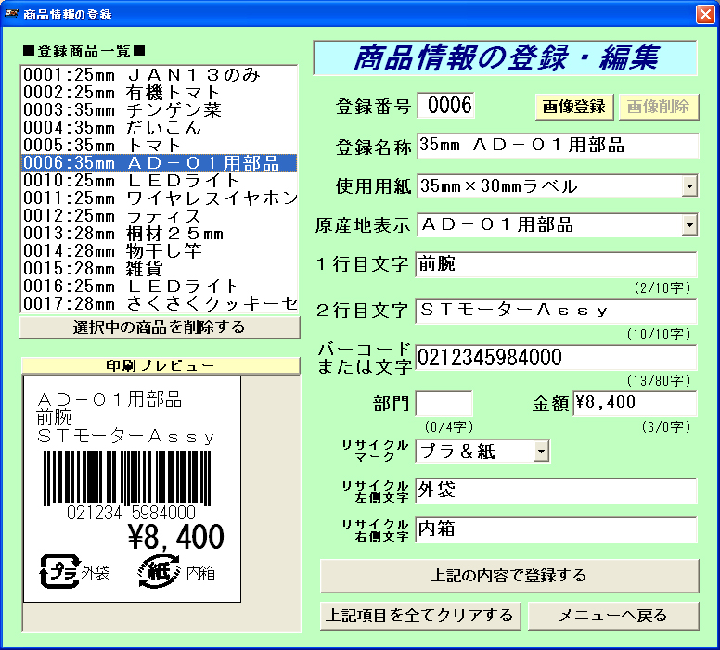Screen dimensions: 720x650
Task: Select list item 0015:28mm 雑貨
Action: tap(160, 269)
